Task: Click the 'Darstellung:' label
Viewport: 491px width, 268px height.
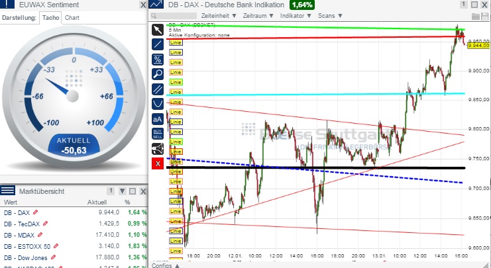Action: [x=19, y=18]
